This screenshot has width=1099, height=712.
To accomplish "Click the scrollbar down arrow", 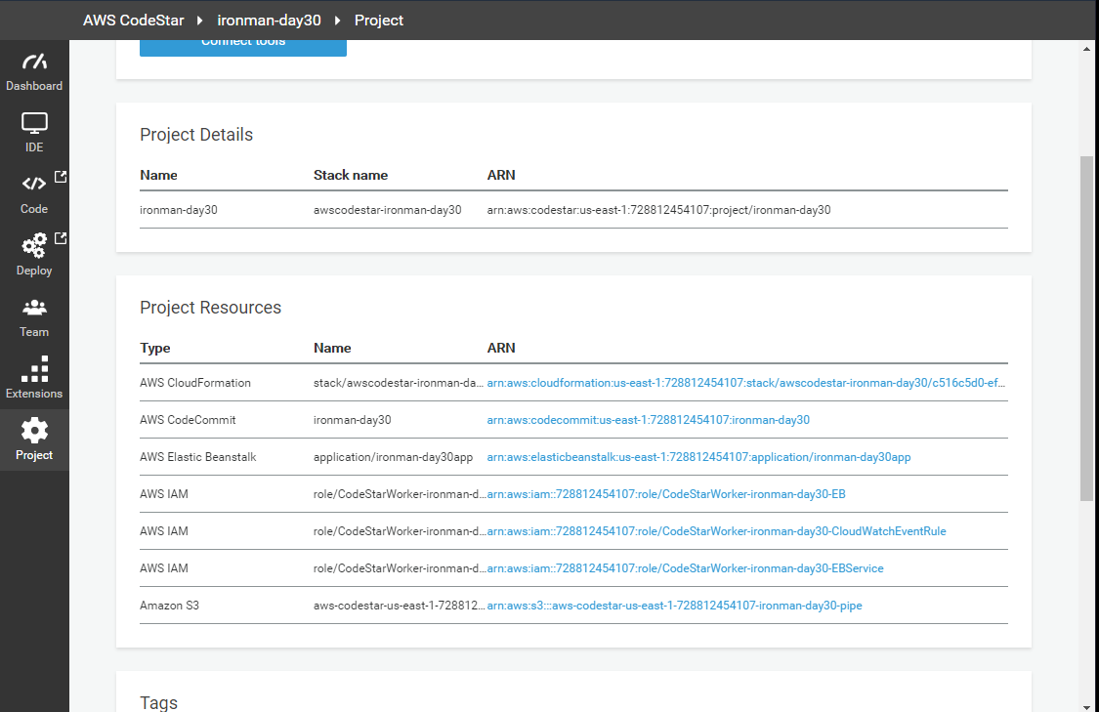I will click(1087, 704).
